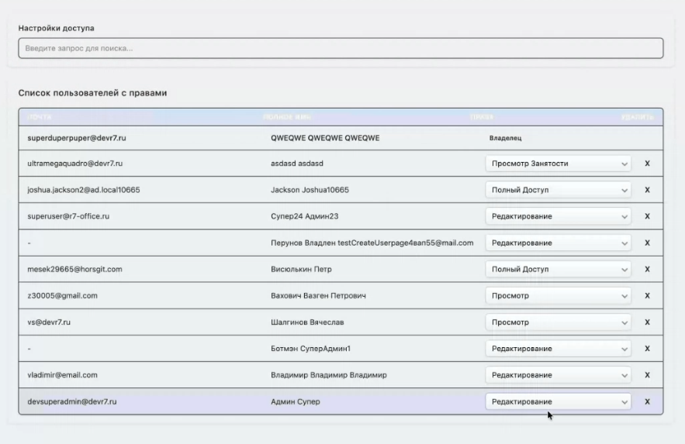Click X to delete z30005@gmail.com
685x444 pixels.
tap(647, 296)
